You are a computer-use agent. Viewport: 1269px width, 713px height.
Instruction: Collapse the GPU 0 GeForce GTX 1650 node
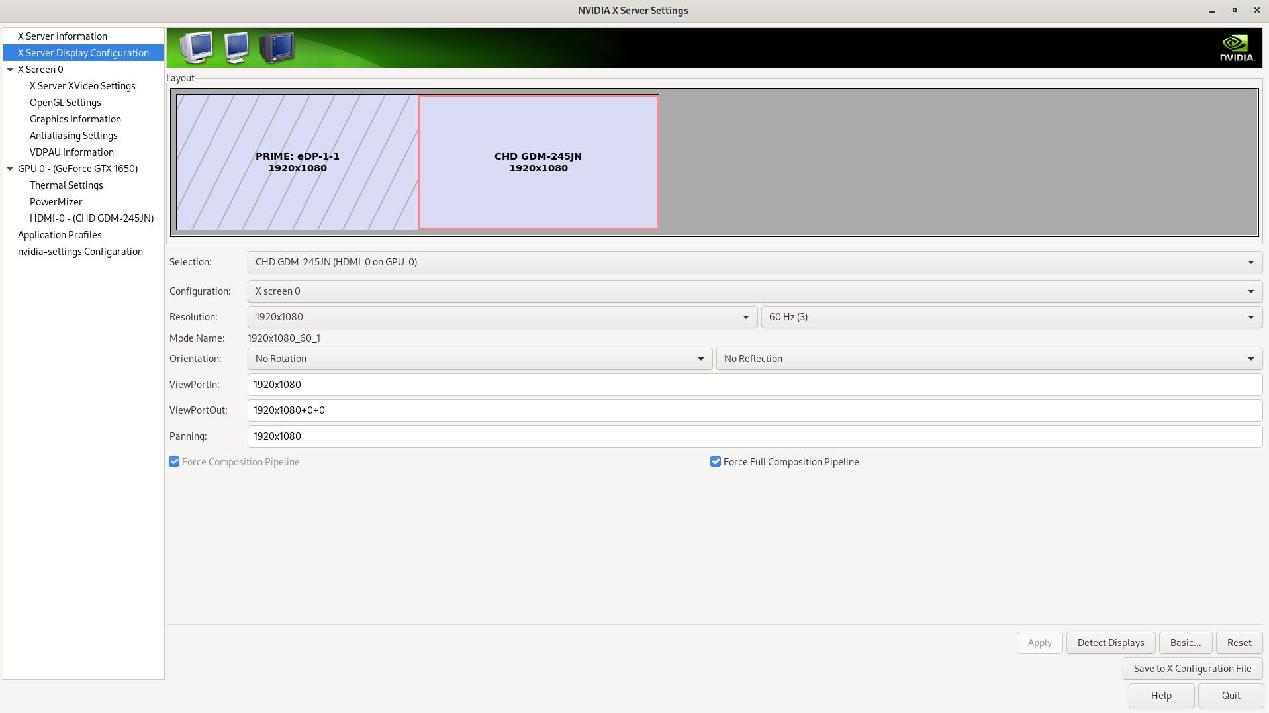[10, 169]
